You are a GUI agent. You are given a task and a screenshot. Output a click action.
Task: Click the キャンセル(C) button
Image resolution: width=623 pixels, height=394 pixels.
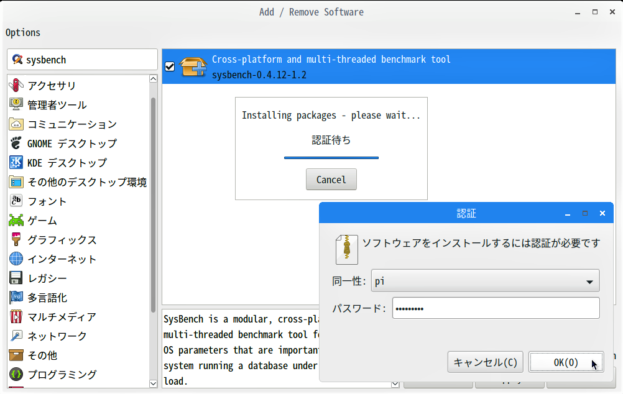click(485, 362)
